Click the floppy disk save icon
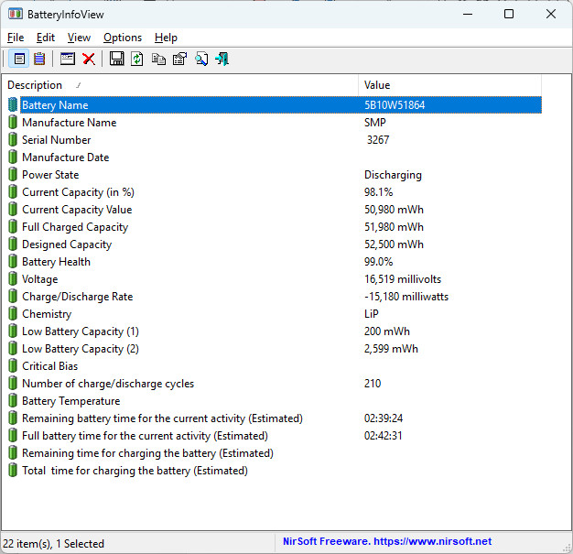 click(x=116, y=59)
